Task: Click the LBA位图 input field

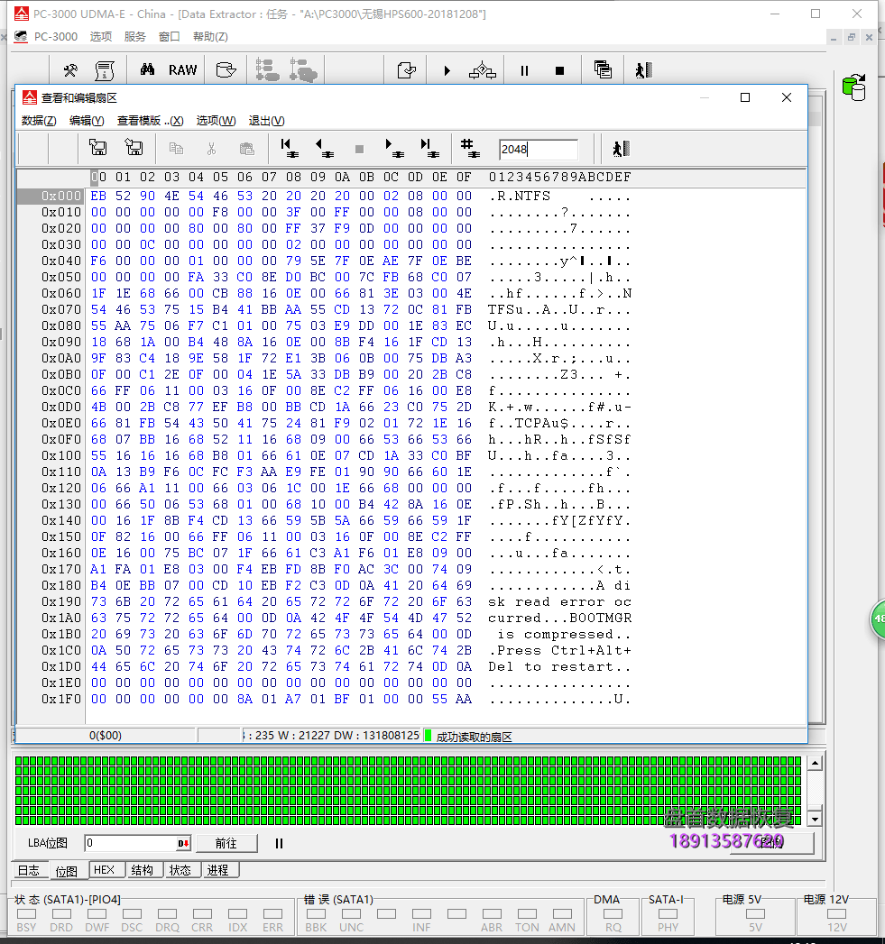Action: (130, 843)
